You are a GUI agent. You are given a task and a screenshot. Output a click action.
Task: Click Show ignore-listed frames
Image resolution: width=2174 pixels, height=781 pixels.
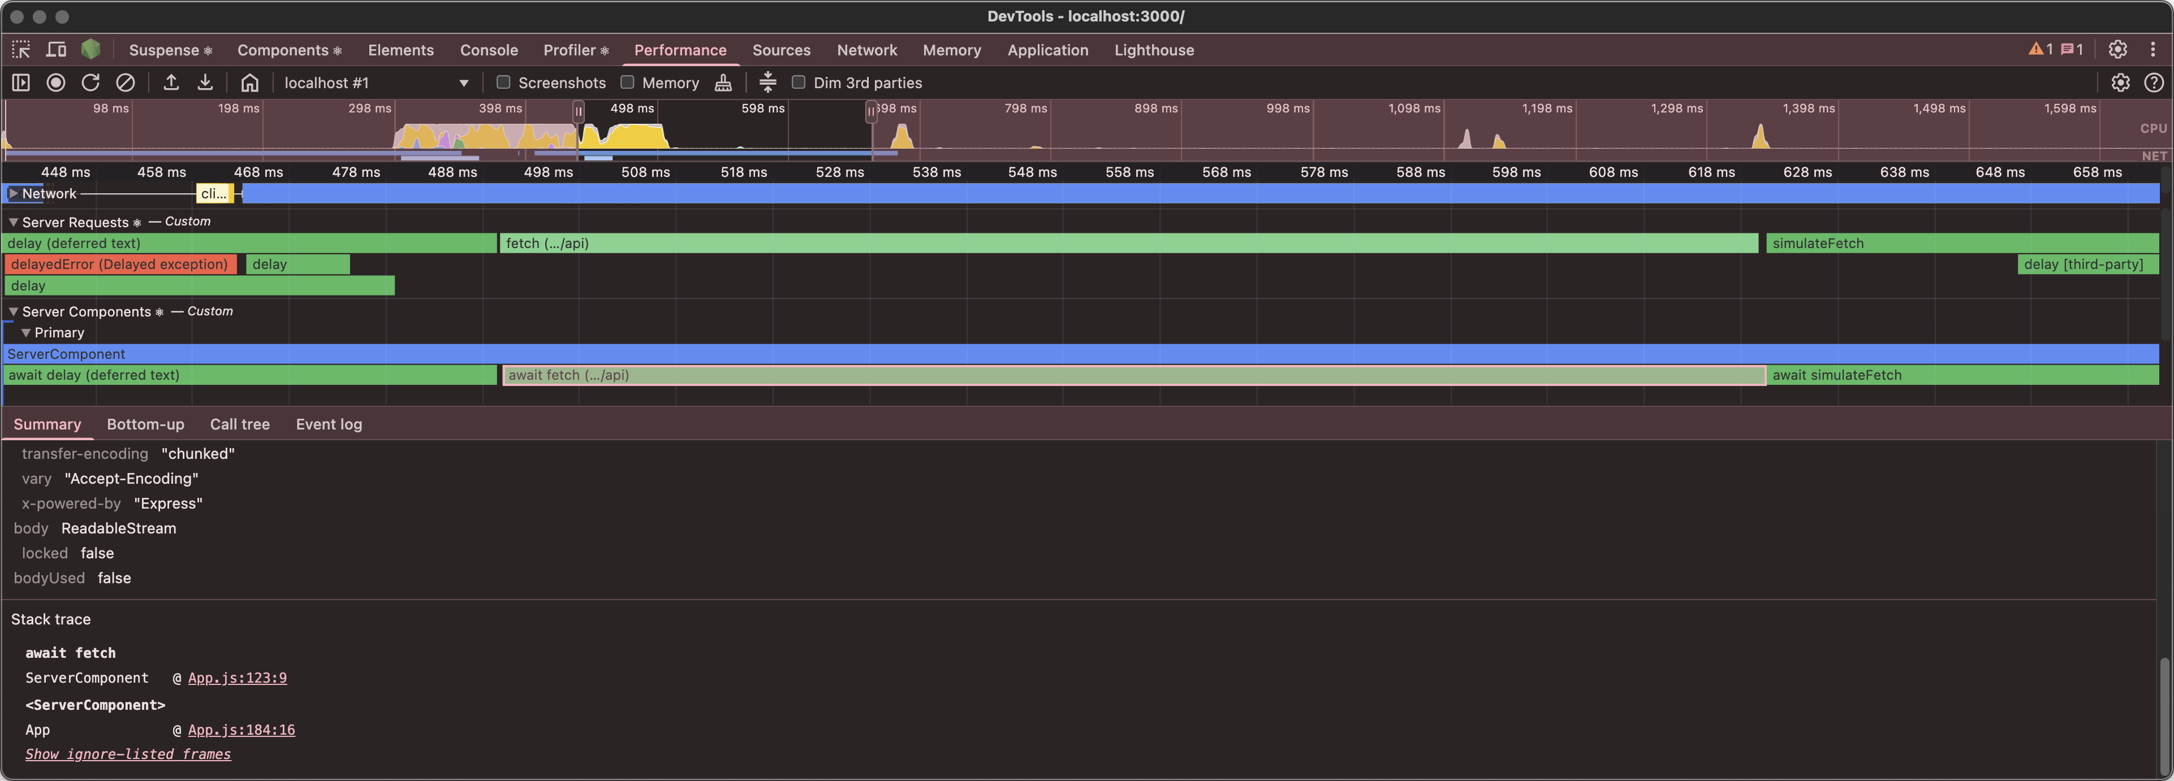point(127,754)
